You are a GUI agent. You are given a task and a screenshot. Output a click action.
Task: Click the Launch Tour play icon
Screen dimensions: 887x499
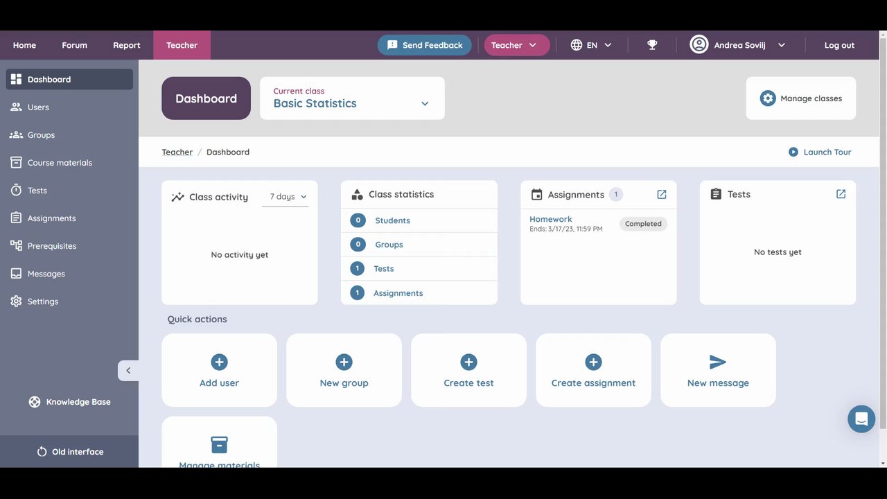point(793,152)
